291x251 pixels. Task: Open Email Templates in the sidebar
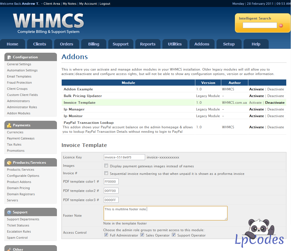(x=19, y=76)
